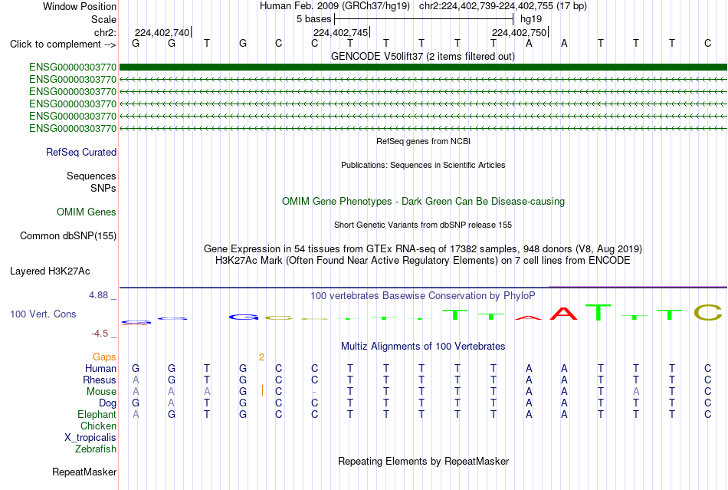Open '100 vertebrates Basewise Conservation by PhyloP' title
The height and width of the screenshot is (490, 728).
(x=423, y=296)
